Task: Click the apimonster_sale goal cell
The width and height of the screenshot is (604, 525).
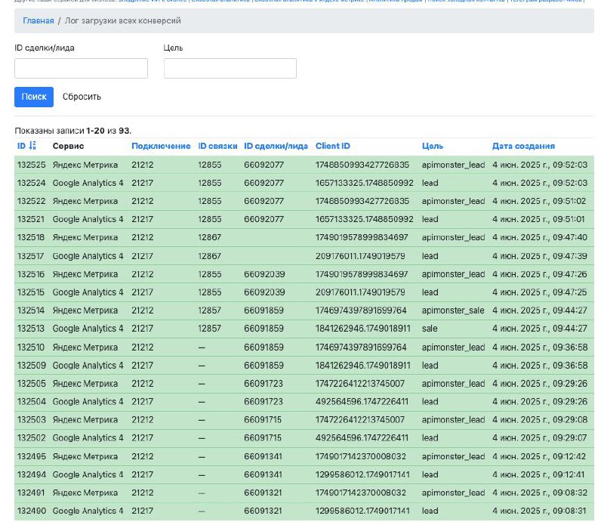Action: click(x=453, y=310)
